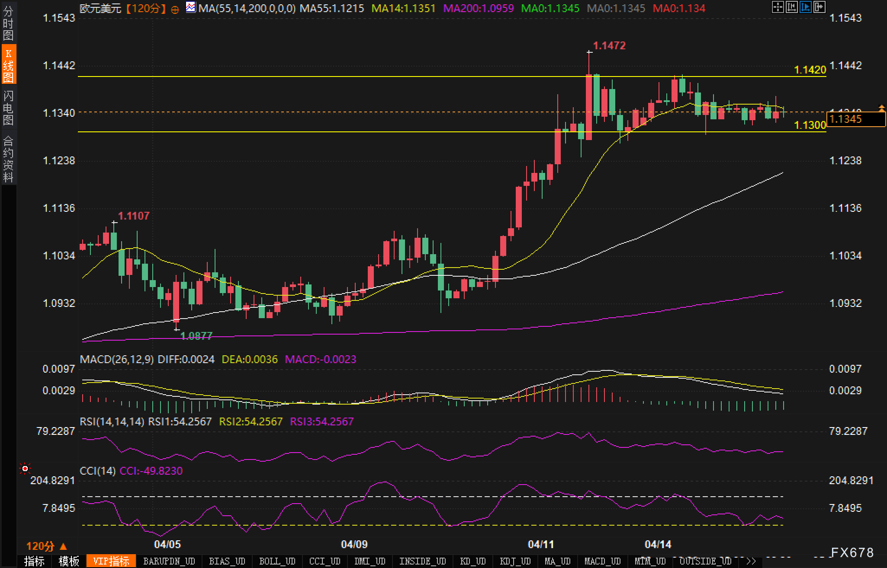Toggle the VIP指标 tab

point(111,561)
